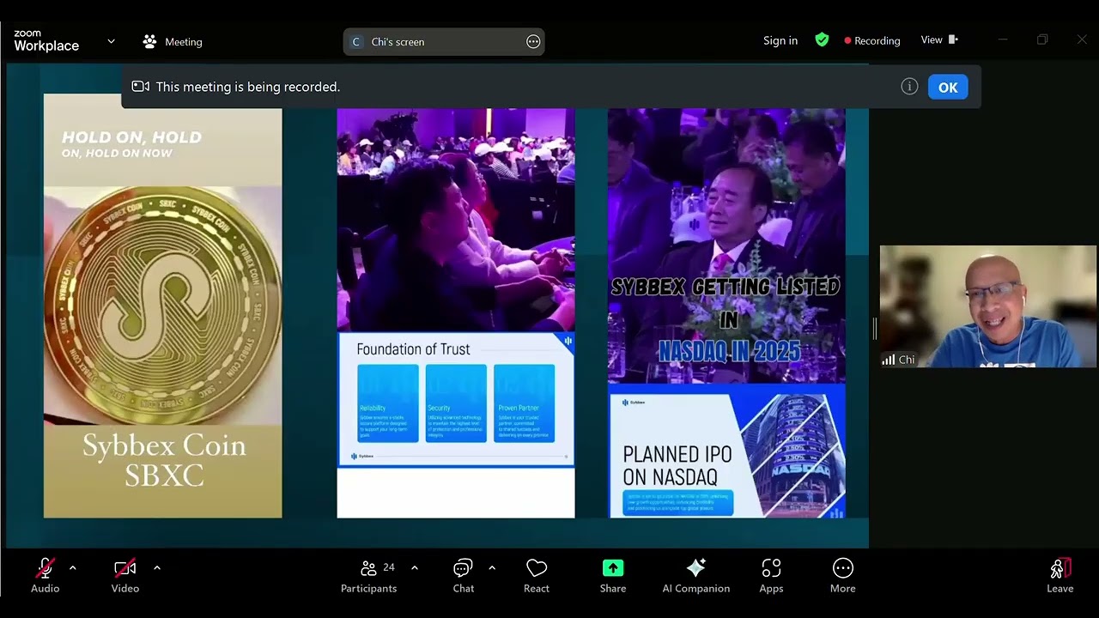Open the More options menu

843,575
